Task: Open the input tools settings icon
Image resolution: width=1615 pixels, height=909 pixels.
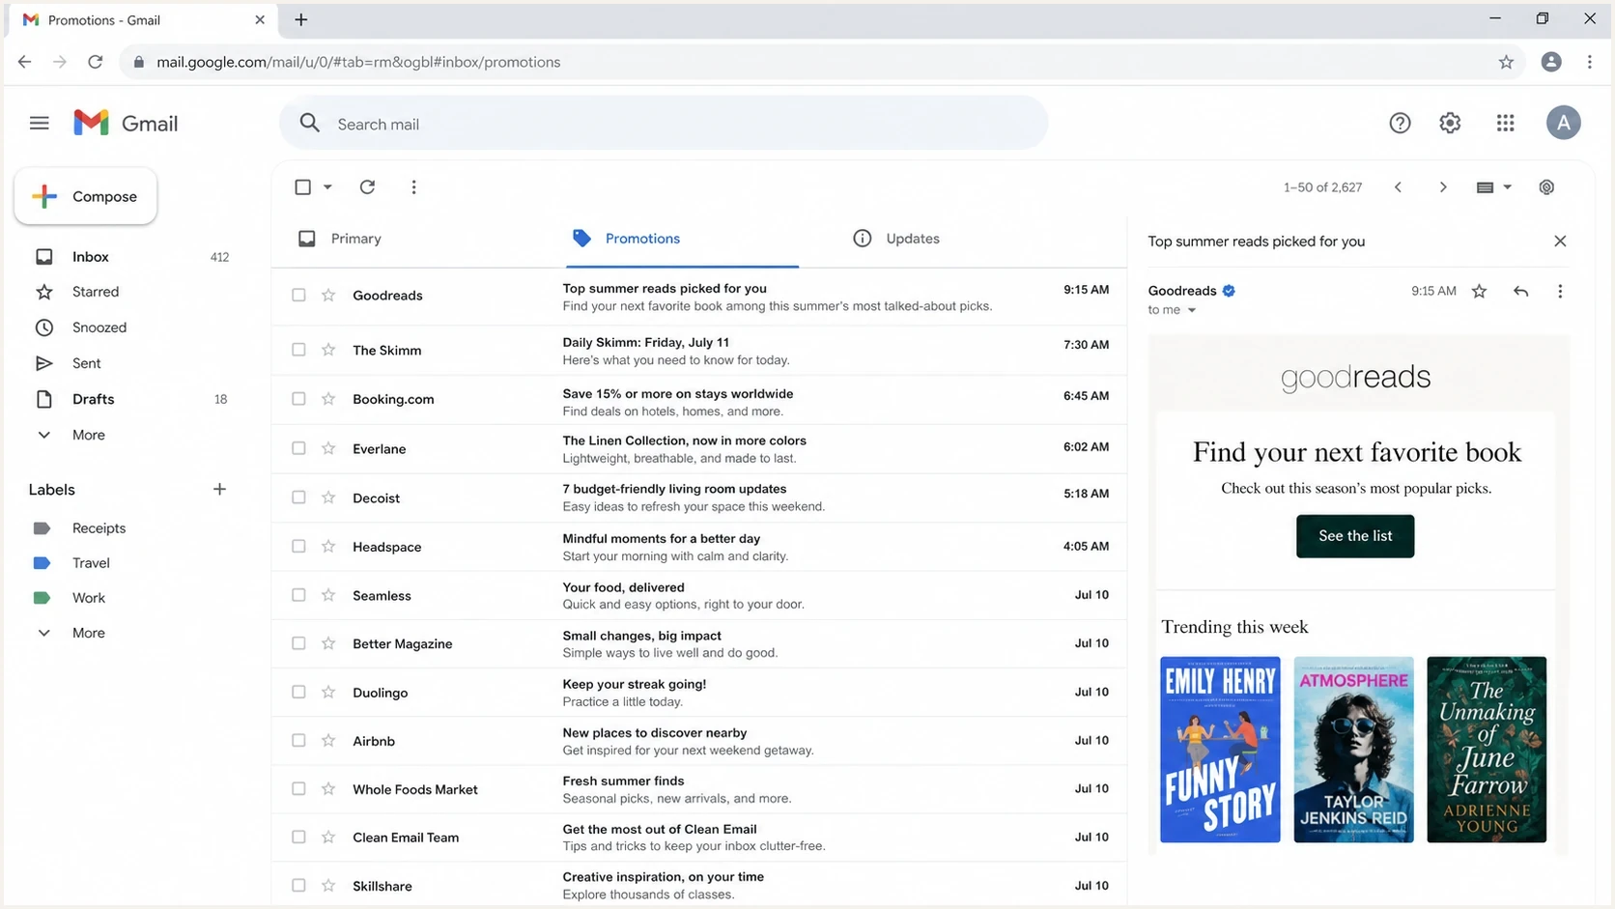Action: (1546, 187)
